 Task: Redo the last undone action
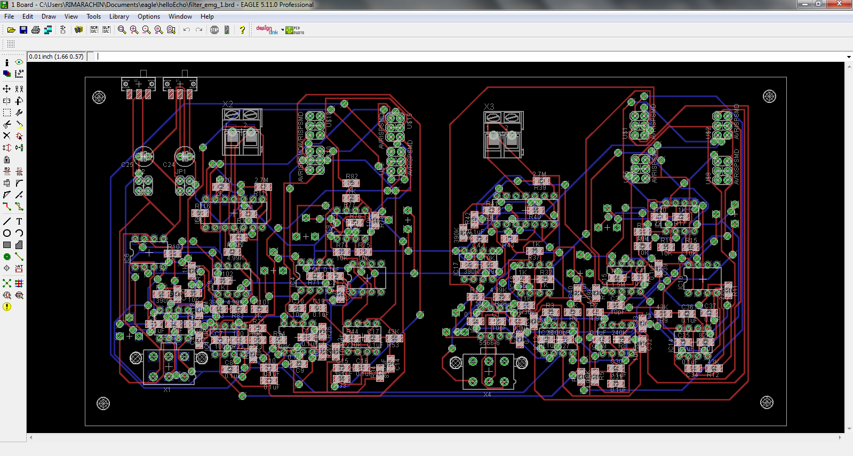pyautogui.click(x=199, y=30)
